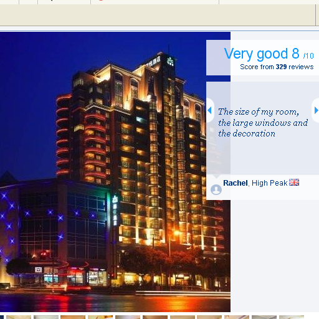
Task: Show the previous guest review arrow
Action: pos(209,110)
